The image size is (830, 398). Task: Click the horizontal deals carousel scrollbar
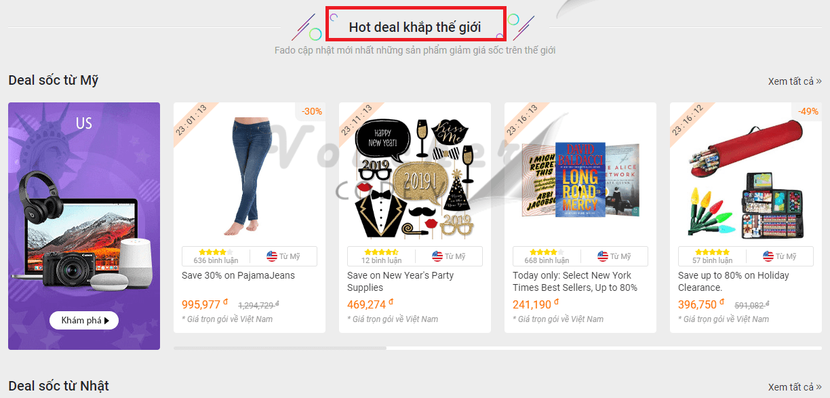coord(498,348)
